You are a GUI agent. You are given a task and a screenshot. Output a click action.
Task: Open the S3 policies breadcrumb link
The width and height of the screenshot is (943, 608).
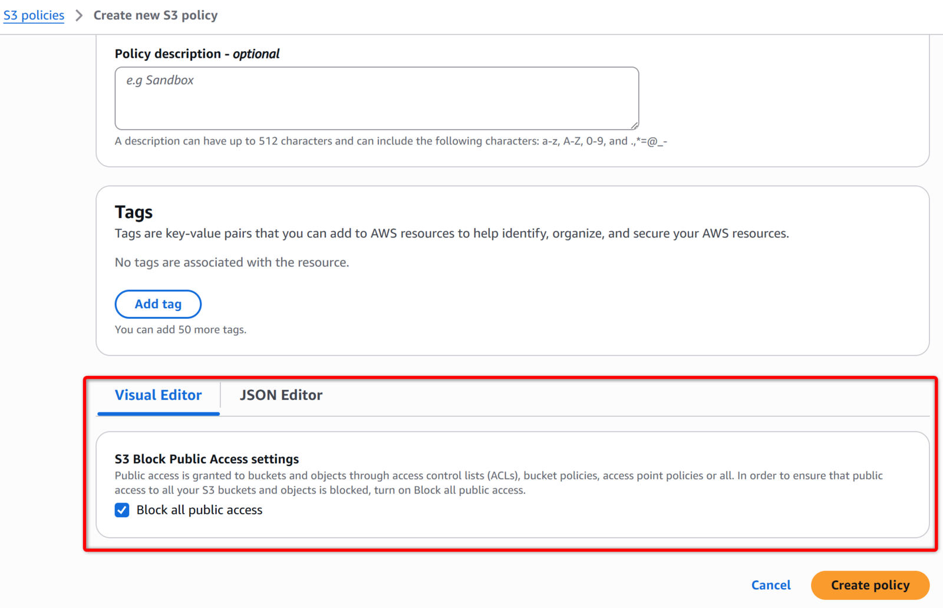pos(34,15)
